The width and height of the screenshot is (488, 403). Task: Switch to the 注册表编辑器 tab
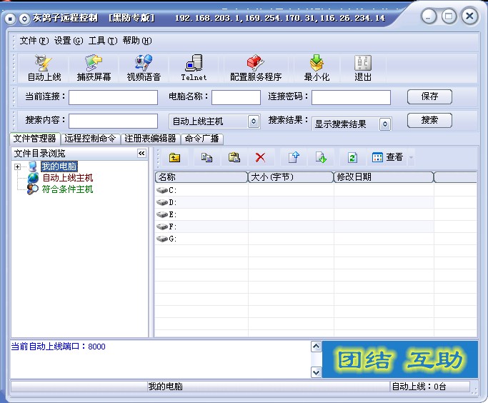point(150,139)
